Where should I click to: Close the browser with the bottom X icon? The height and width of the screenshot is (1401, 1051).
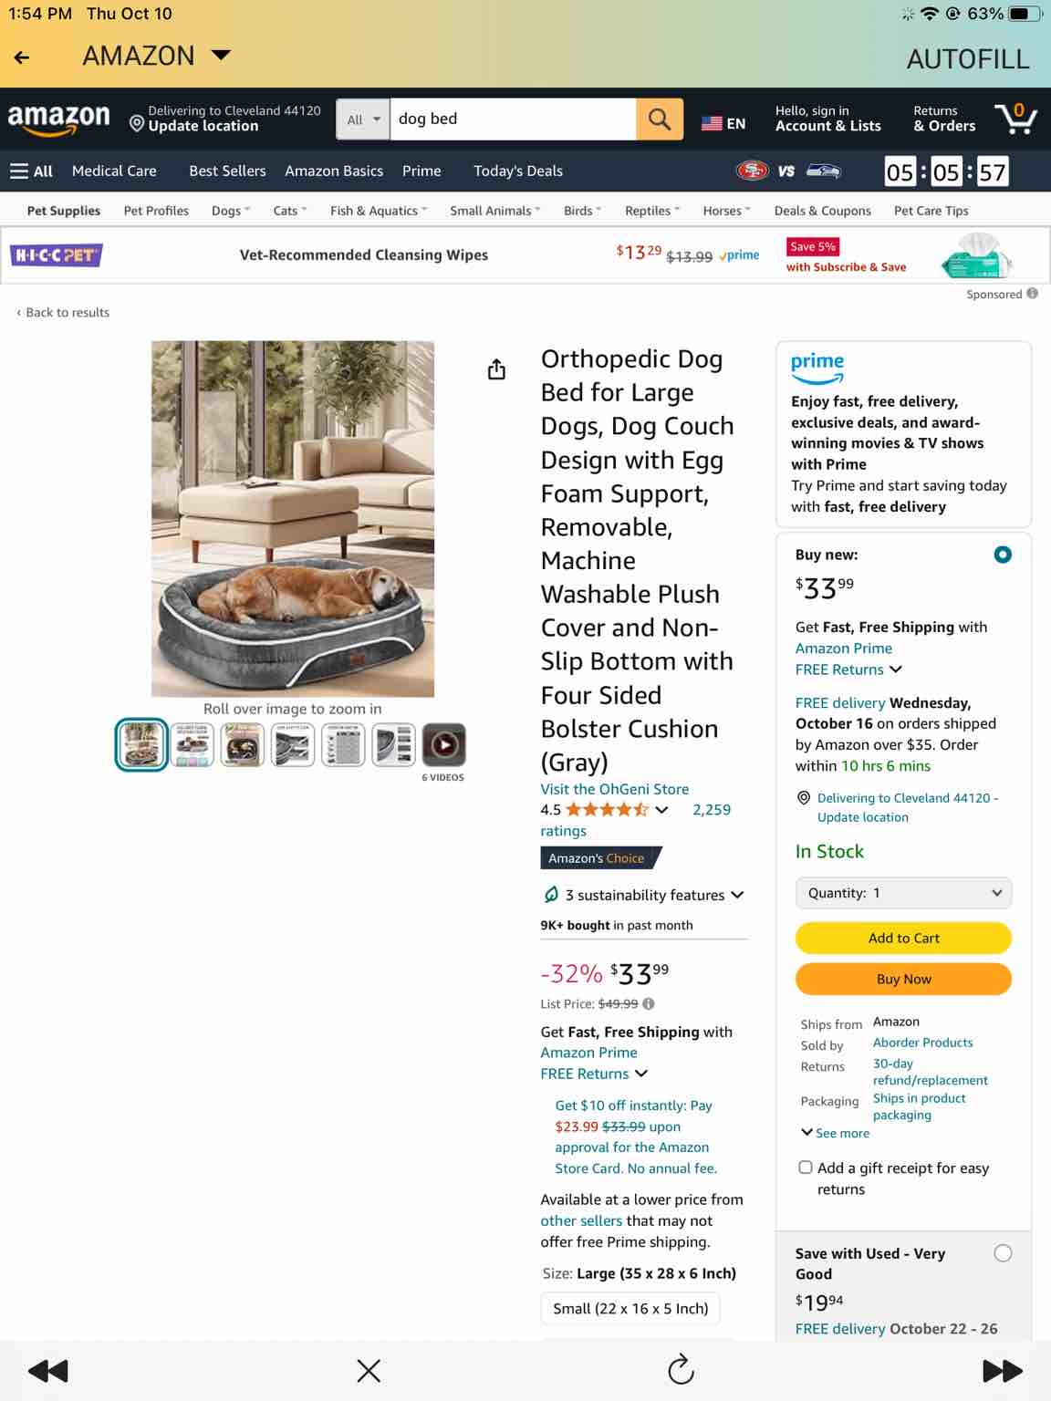click(x=369, y=1370)
